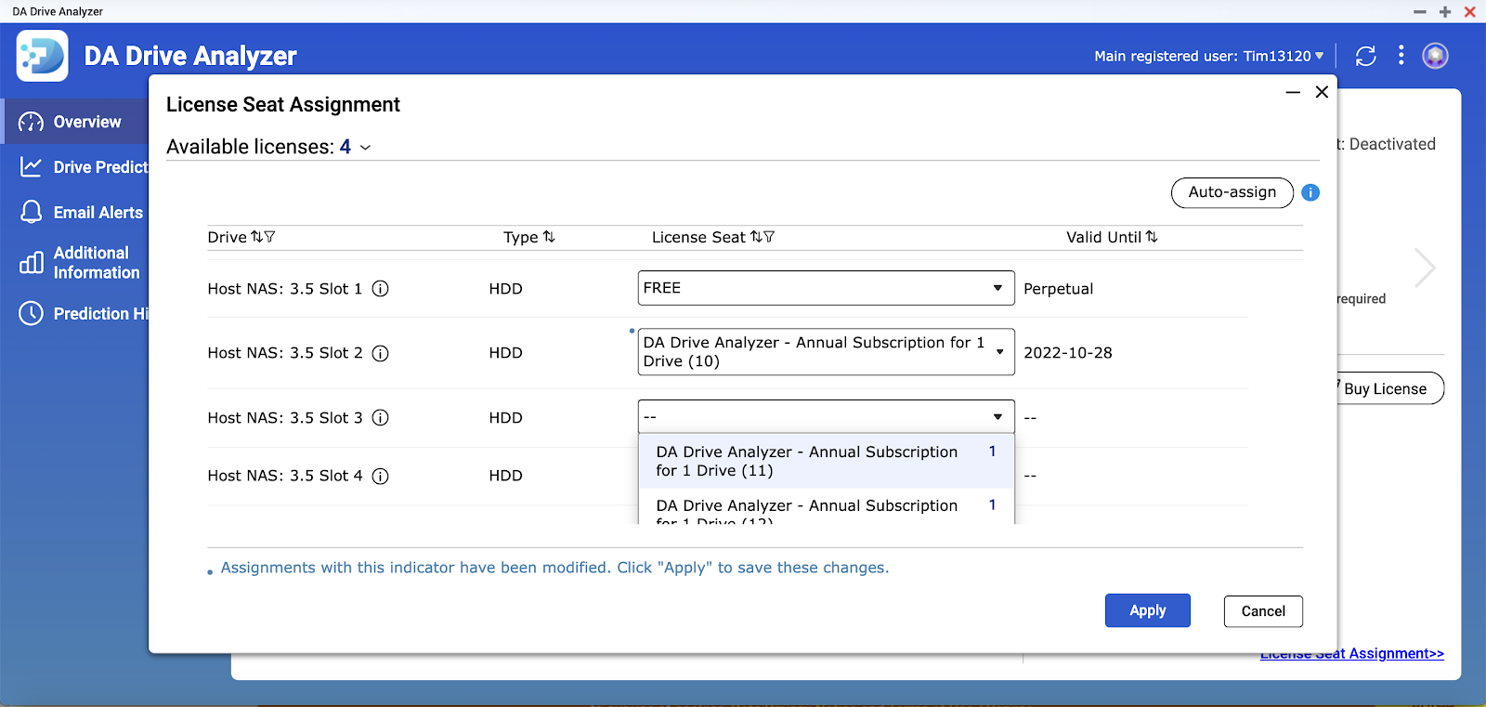The width and height of the screenshot is (1486, 707).
Task: Click the refresh icon in header
Action: pyautogui.click(x=1365, y=56)
